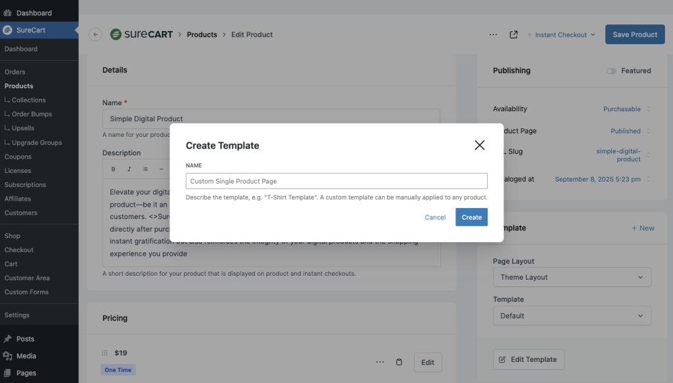673x383 pixels.
Task: Open Coupons in the sidebar menu
Action: [x=18, y=157]
